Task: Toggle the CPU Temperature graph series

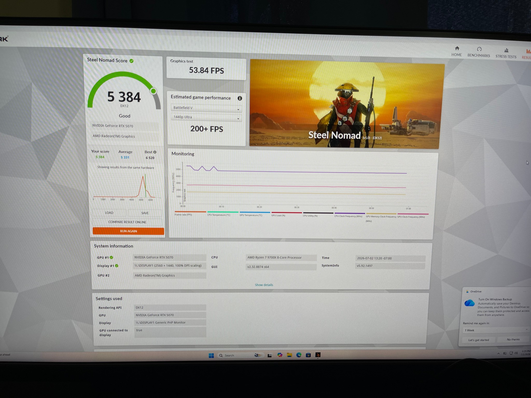Action: [222, 214]
